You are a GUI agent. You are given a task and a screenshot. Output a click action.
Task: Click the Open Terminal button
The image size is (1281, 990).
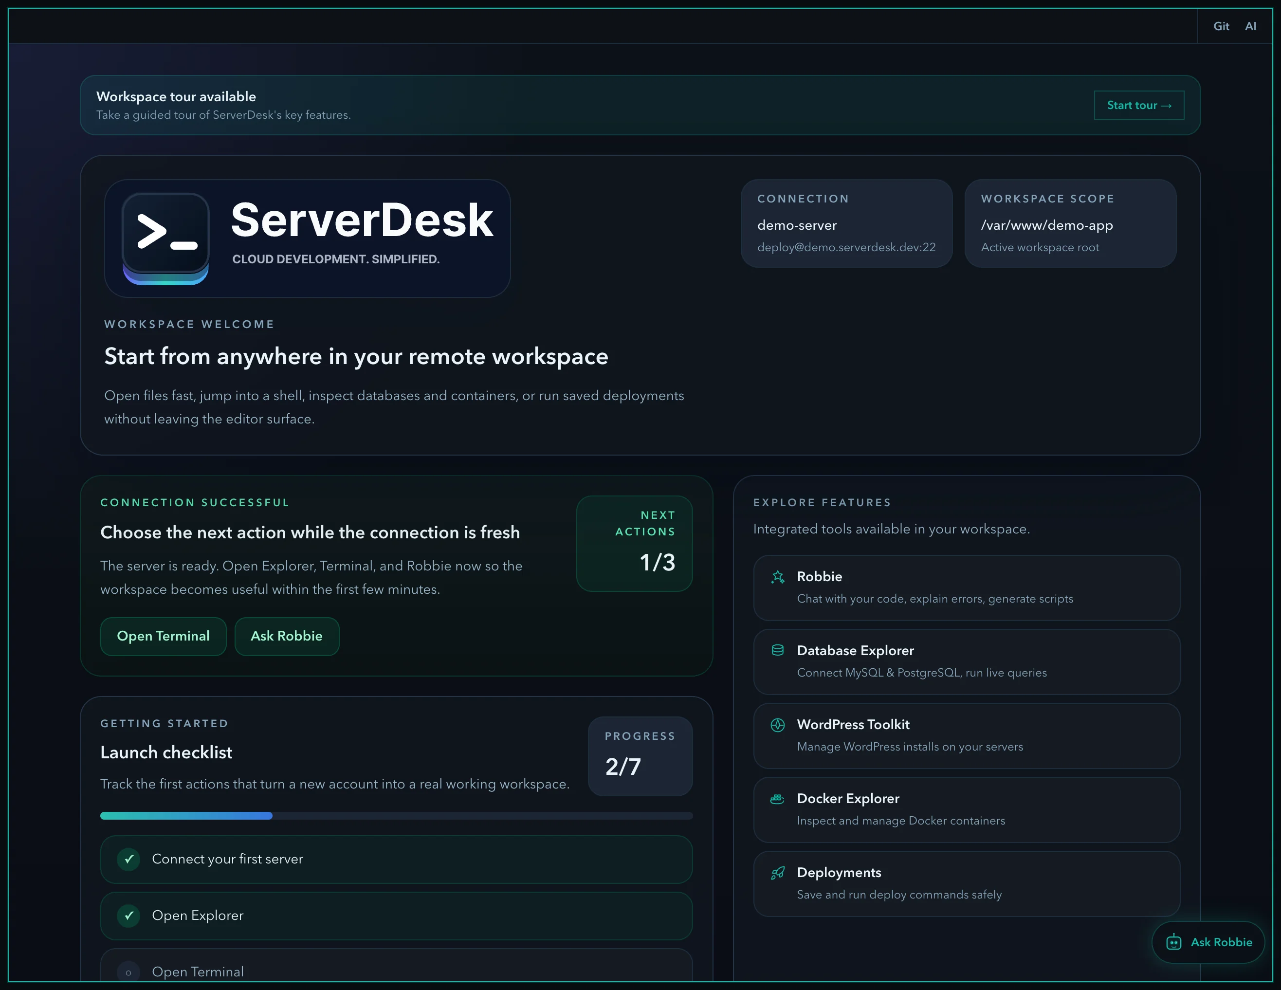163,636
